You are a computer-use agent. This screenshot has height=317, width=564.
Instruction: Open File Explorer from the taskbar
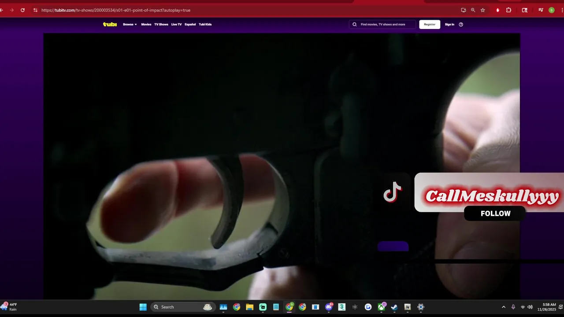(x=249, y=307)
